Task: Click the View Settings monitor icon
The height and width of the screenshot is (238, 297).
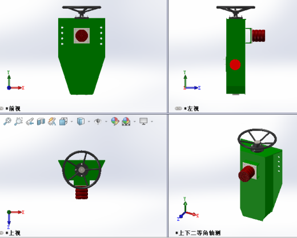Action: click(x=143, y=121)
